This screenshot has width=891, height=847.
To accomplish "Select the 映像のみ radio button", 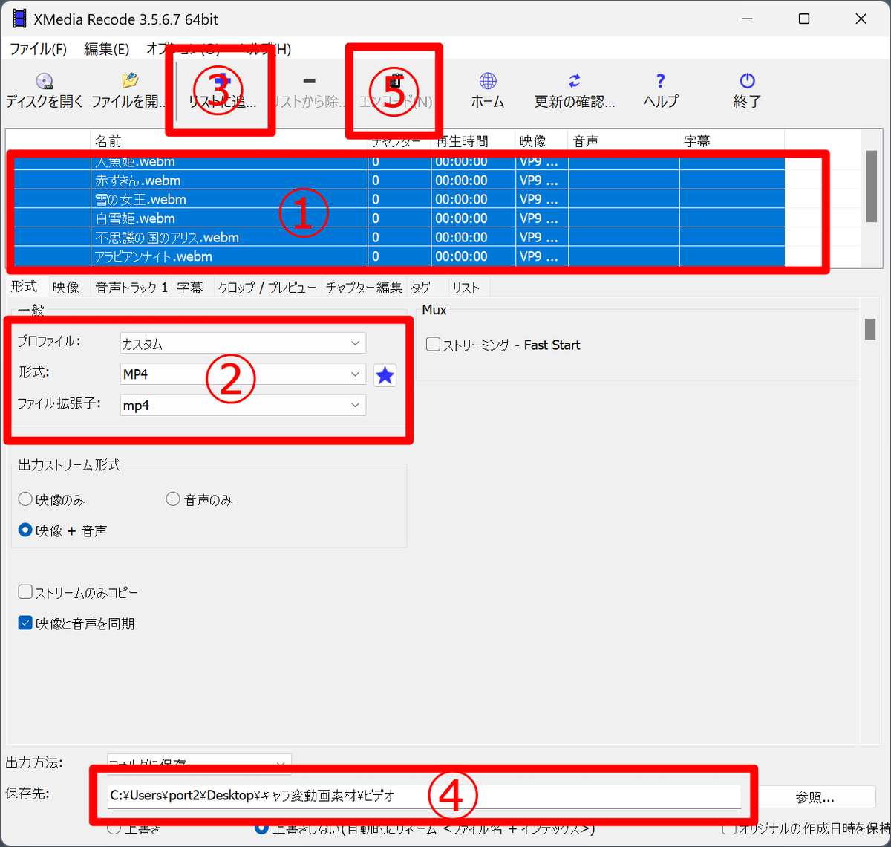I will click(25, 499).
